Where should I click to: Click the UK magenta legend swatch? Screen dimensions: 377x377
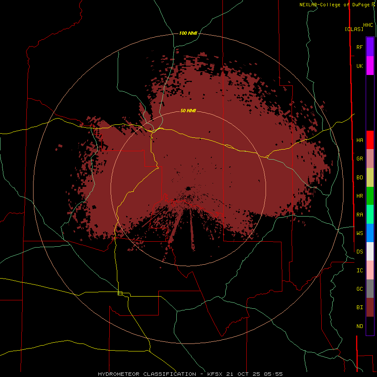click(370, 66)
